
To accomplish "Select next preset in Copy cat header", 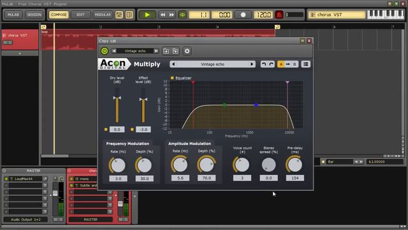I will [156, 51].
